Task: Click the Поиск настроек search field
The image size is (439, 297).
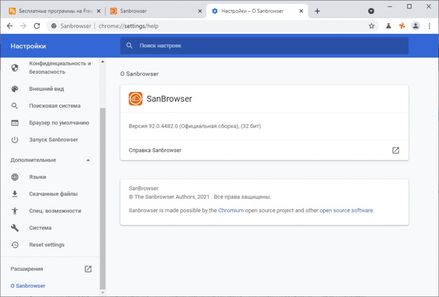Action: (x=263, y=46)
